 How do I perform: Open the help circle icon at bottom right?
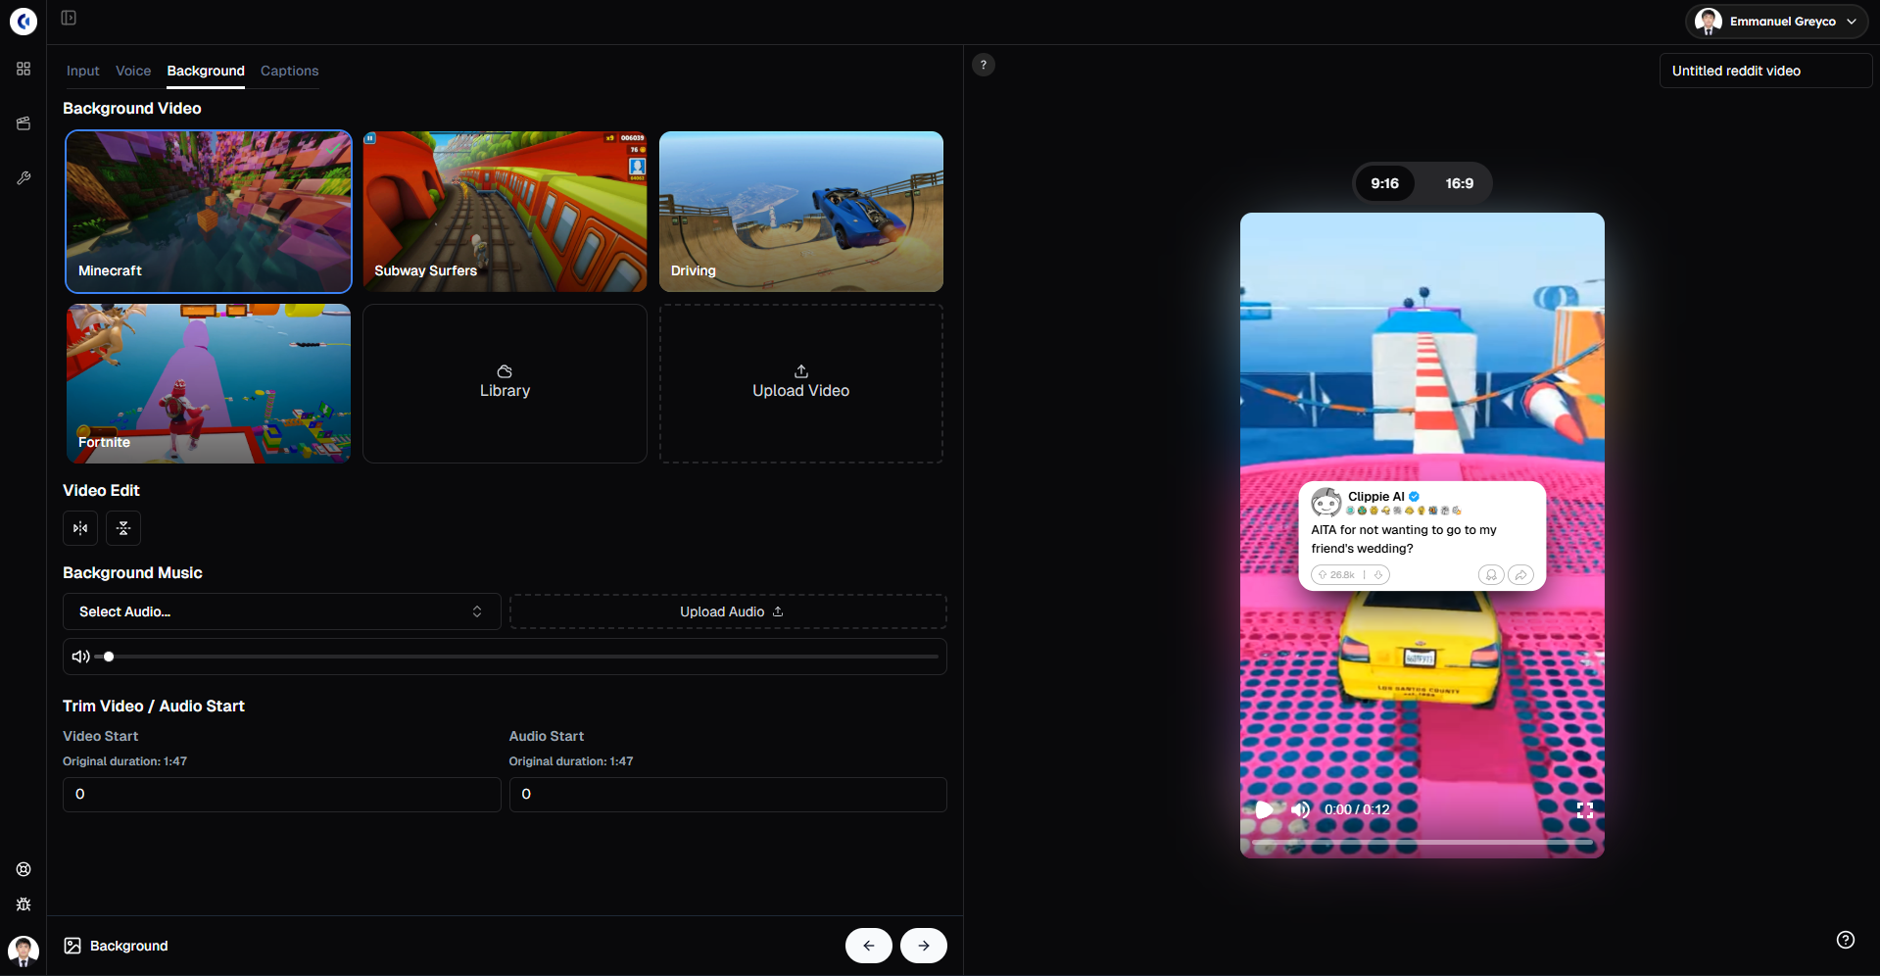coord(1846,940)
